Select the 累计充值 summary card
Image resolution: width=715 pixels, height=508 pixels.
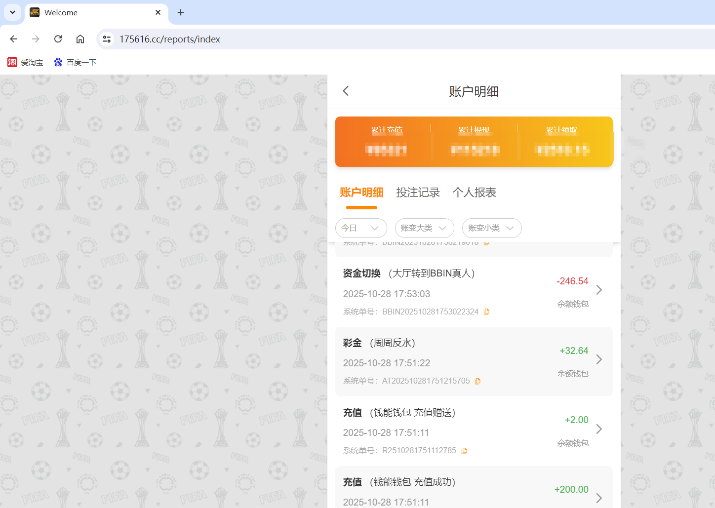pos(387,142)
